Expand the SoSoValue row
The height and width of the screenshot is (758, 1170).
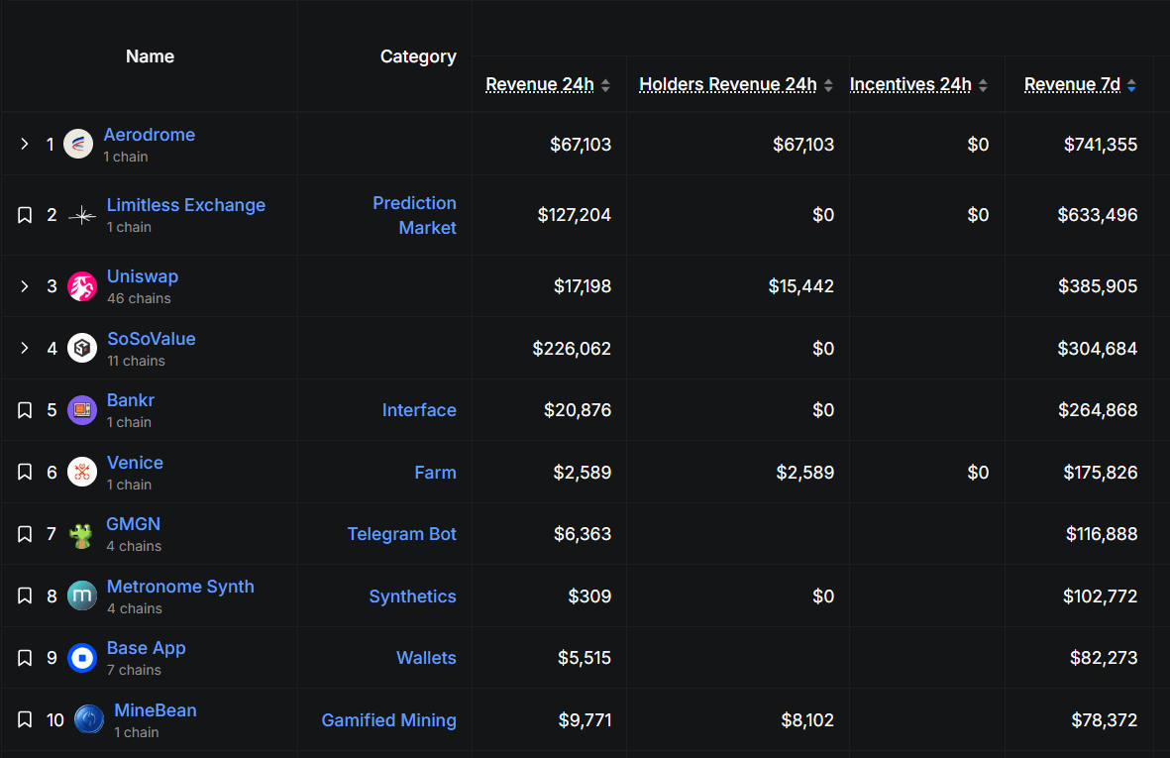25,349
